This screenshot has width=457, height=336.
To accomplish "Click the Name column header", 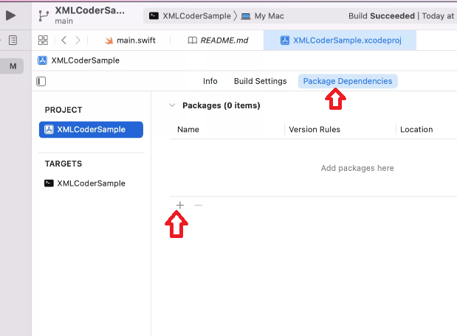I will click(x=188, y=130).
